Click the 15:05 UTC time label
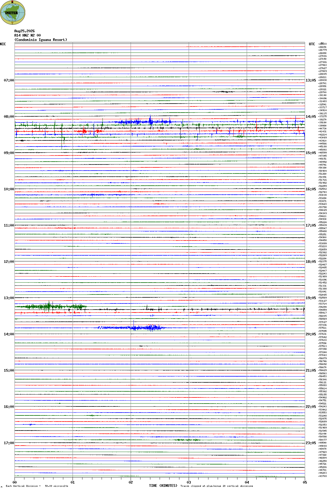 coord(311,153)
